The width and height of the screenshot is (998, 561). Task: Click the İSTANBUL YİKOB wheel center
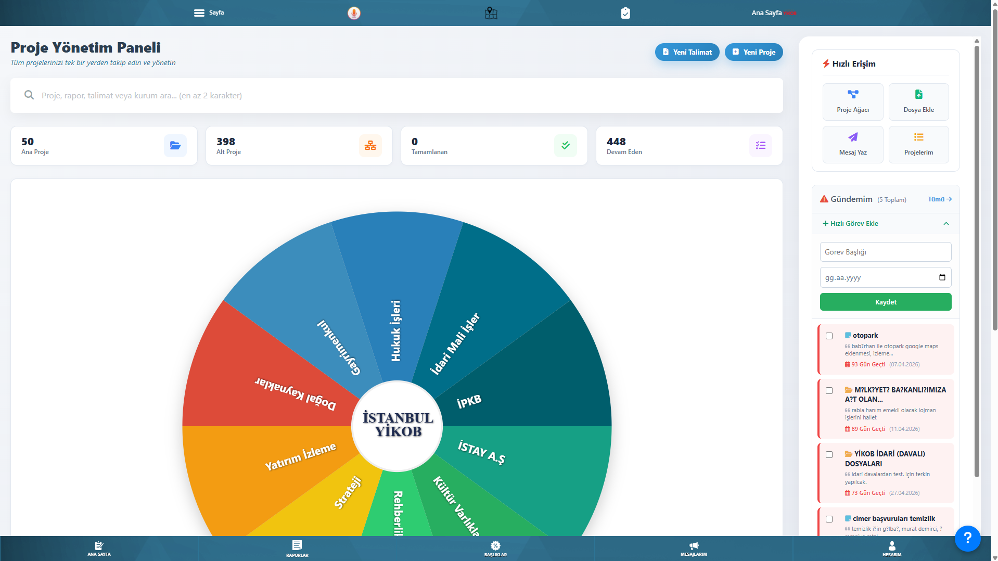(398, 425)
